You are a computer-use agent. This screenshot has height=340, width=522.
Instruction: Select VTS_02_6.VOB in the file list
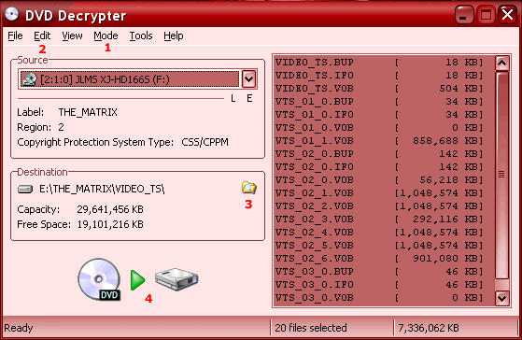tap(379, 259)
